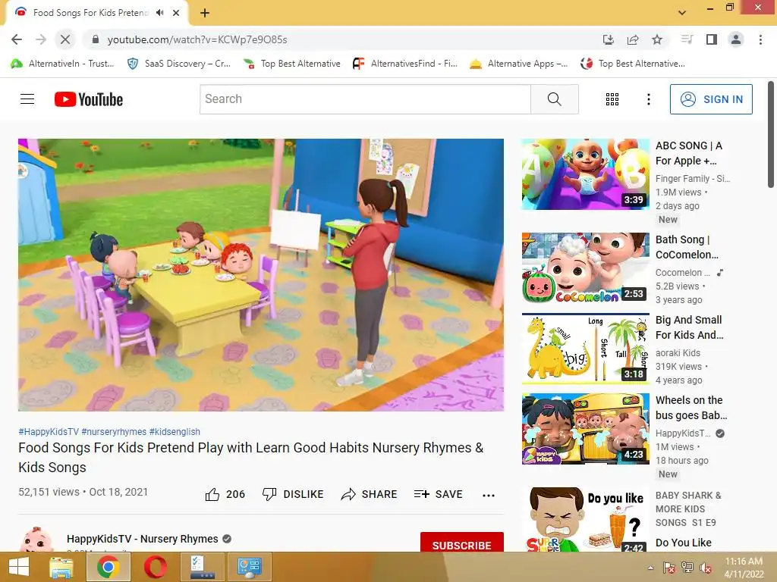777x582 pixels.
Task: Open SaaS Discovery bookmark
Action: pos(179,64)
